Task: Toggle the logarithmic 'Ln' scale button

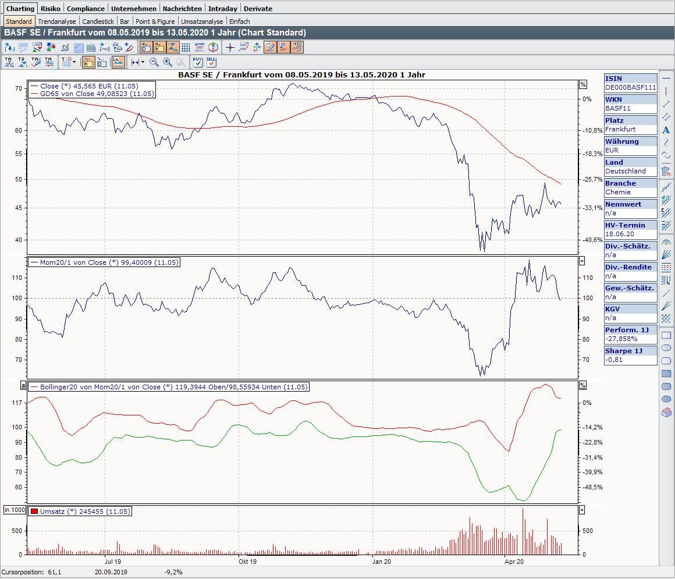Action: [118, 62]
